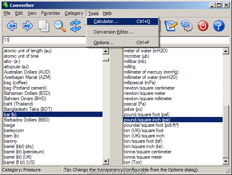
Task: Select Barbados Dollars (BBD)
Action: pyautogui.click(x=27, y=120)
